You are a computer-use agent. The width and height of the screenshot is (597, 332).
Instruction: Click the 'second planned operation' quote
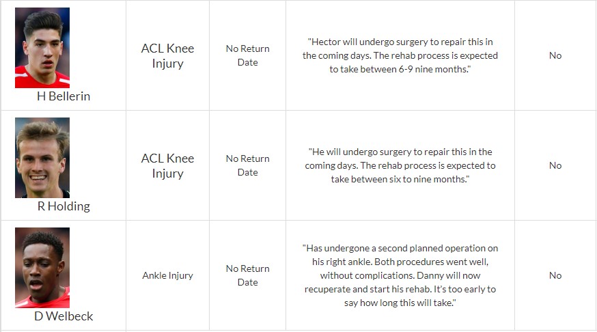(400, 276)
